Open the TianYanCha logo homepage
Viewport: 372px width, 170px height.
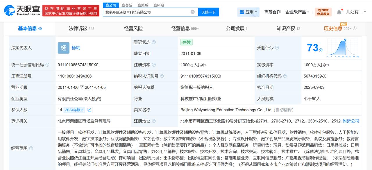click(x=22, y=11)
